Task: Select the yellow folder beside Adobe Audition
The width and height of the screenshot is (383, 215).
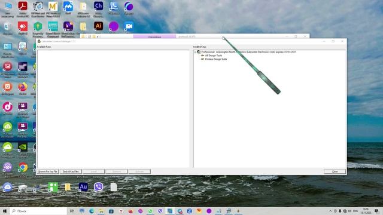Action: pyautogui.click(x=68, y=187)
